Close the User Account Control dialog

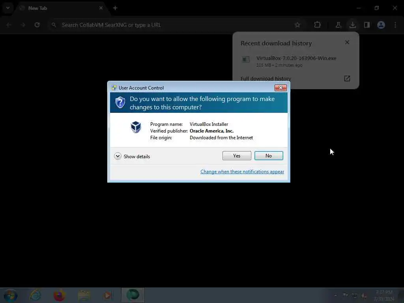coord(281,88)
